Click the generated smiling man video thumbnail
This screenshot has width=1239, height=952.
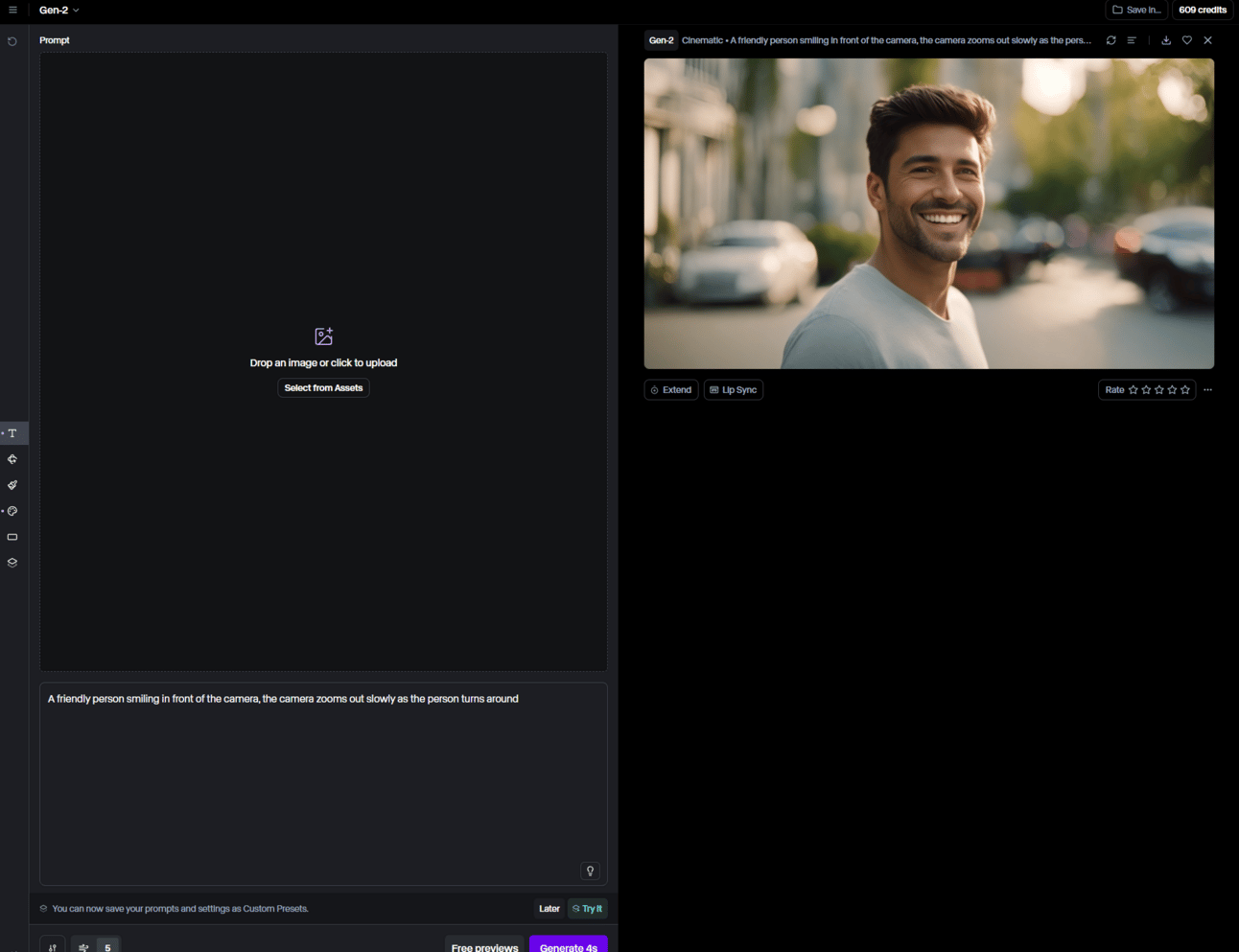click(929, 214)
